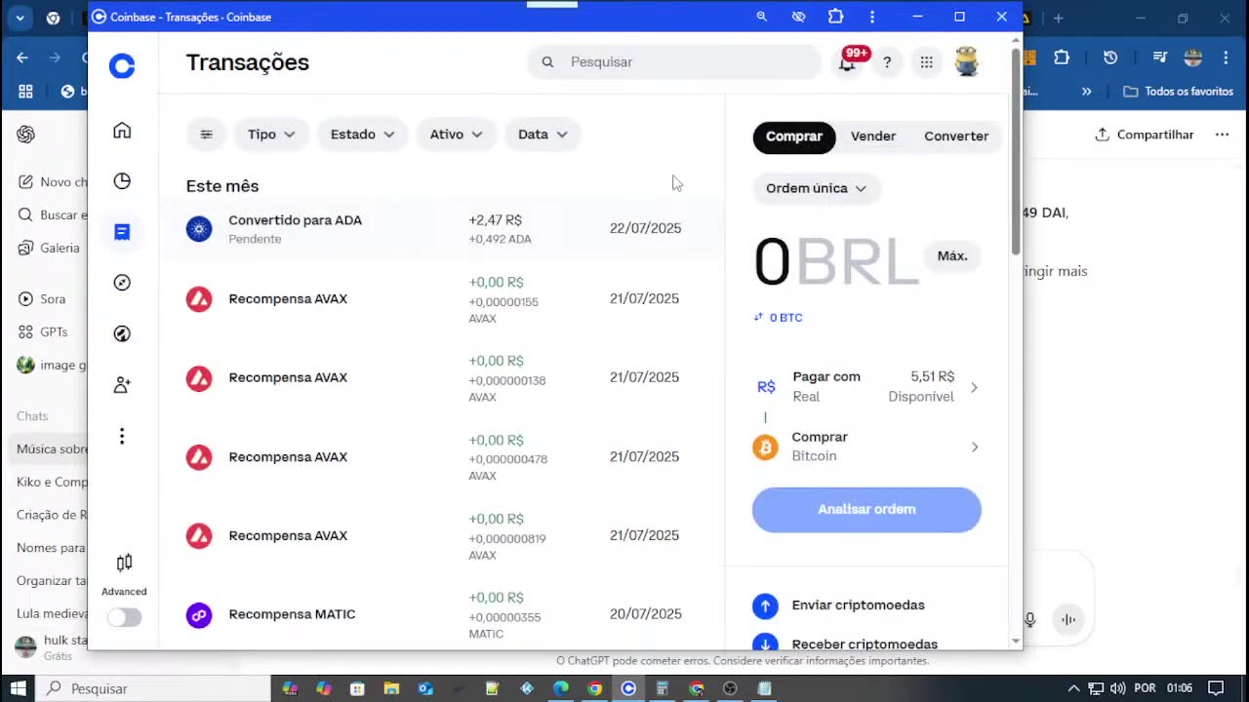Open Recompensa MATIC transaction row
The height and width of the screenshot is (702, 1249).
[x=442, y=615]
